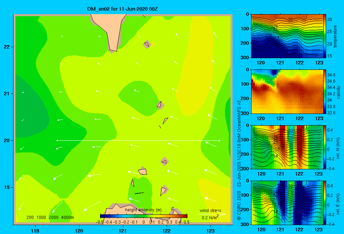The width and height of the screenshot is (344, 234).
Task: Click the '0.2 N/m2' wind scale value
Action: [x=210, y=217]
